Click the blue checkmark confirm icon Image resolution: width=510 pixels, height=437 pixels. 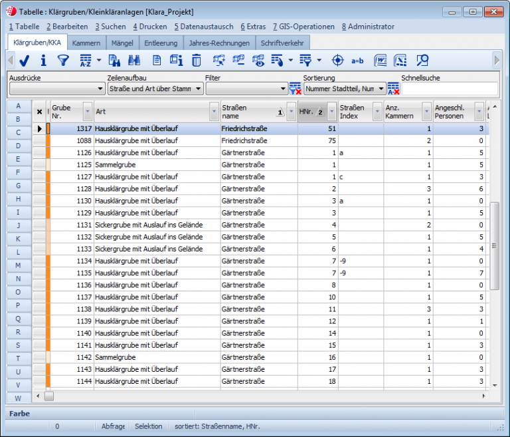click(25, 61)
